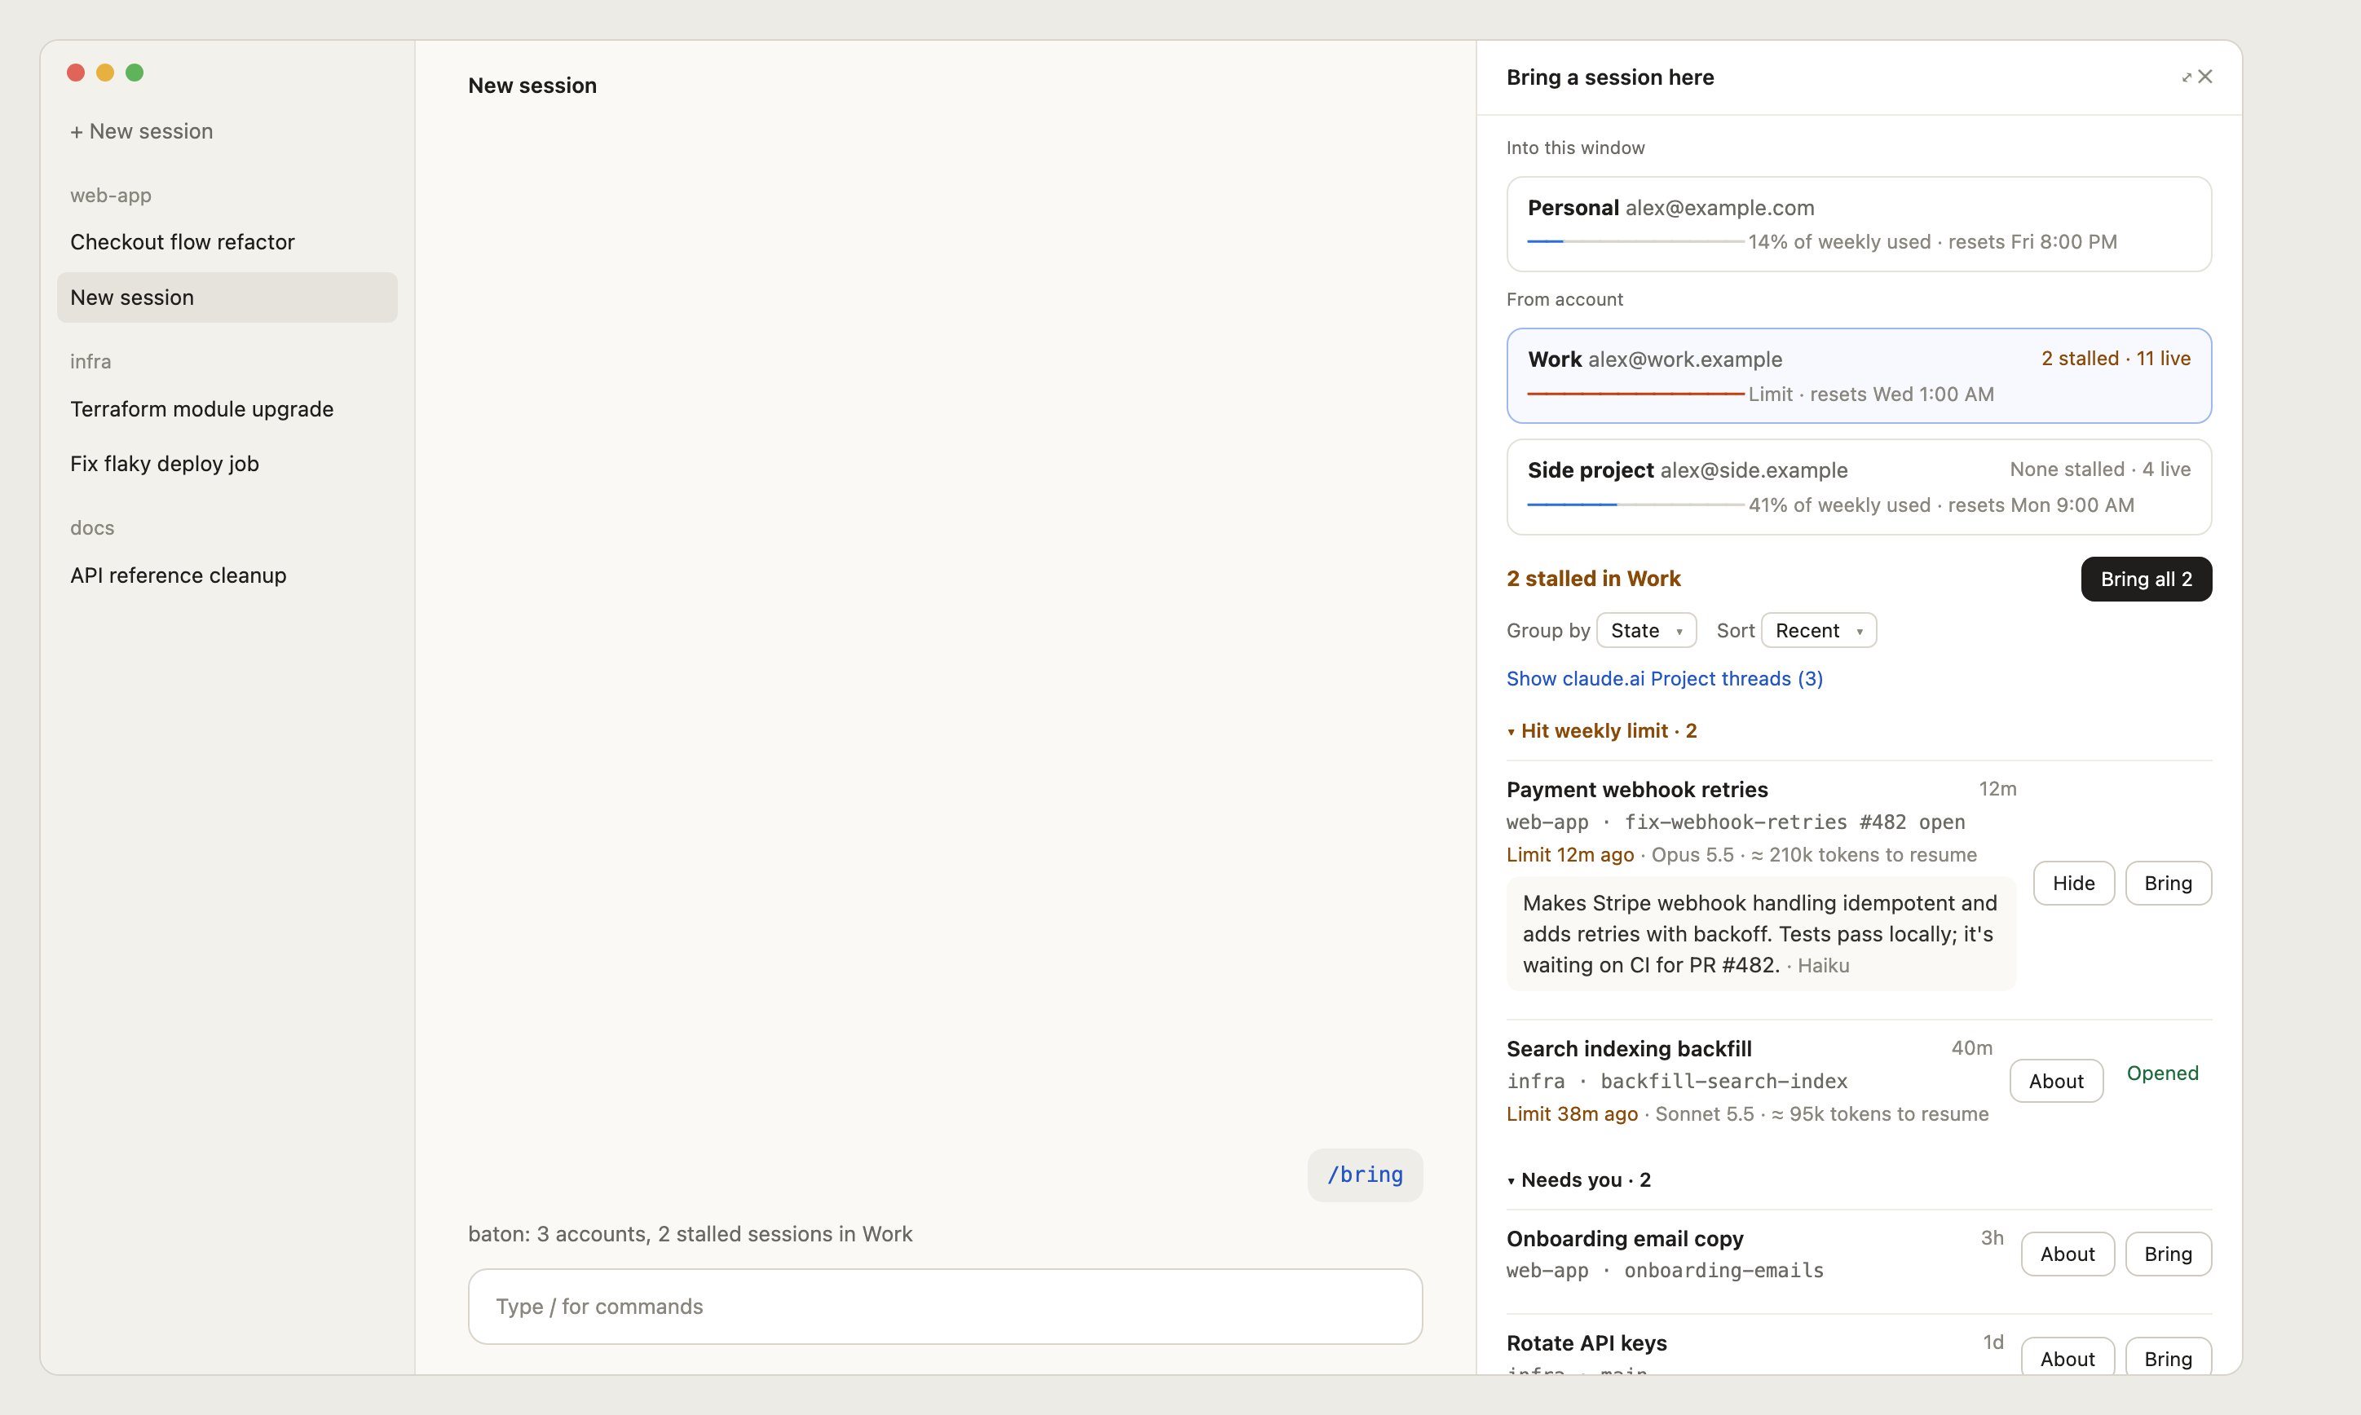Bring the Payment webhook retries session
Viewport: 2361px width, 1415px height.
coord(2169,884)
